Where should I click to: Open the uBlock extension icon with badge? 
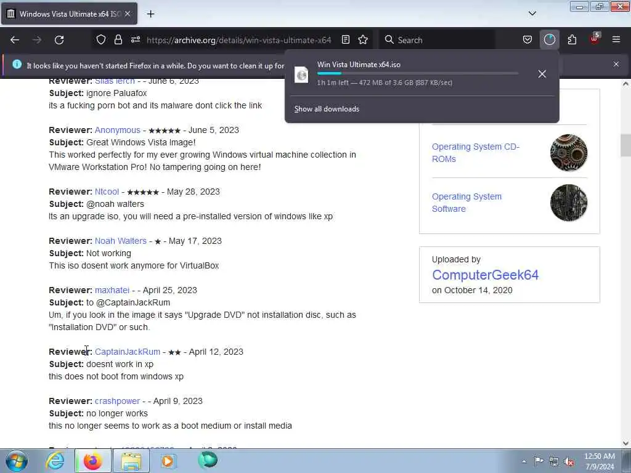(595, 39)
